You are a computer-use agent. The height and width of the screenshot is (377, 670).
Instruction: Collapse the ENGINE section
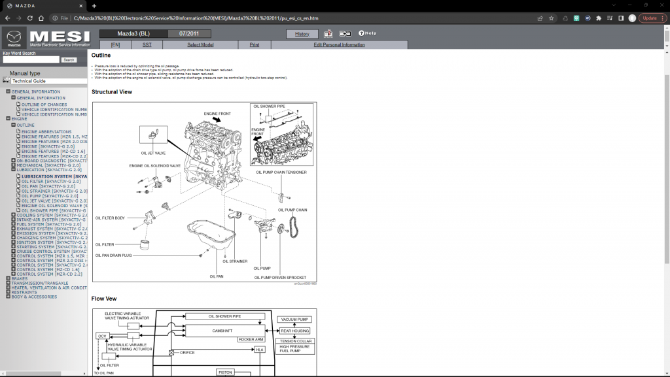[x=7, y=119]
